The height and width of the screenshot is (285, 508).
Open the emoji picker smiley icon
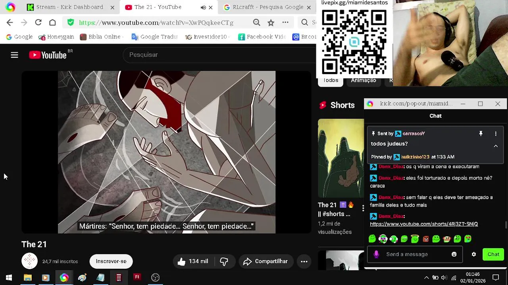coord(454,255)
